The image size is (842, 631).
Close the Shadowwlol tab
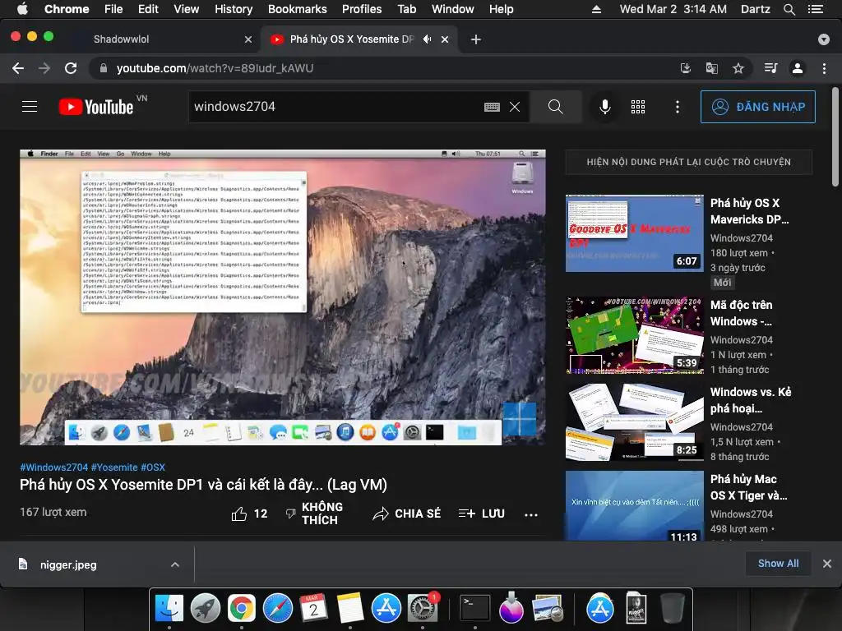coord(248,39)
